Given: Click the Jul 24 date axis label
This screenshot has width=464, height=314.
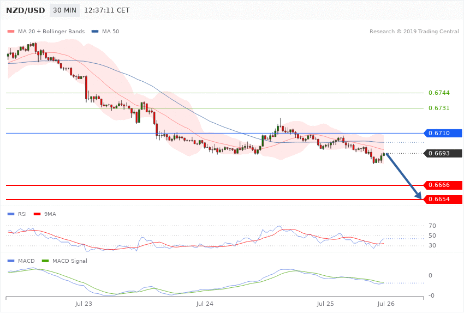Looking at the screenshot, I should point(205,304).
